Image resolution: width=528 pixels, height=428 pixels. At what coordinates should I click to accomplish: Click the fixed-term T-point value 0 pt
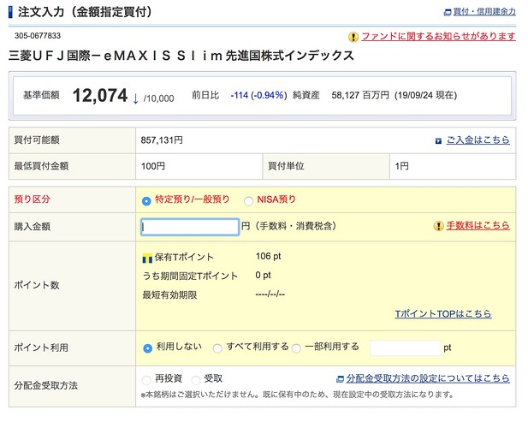coord(263,276)
